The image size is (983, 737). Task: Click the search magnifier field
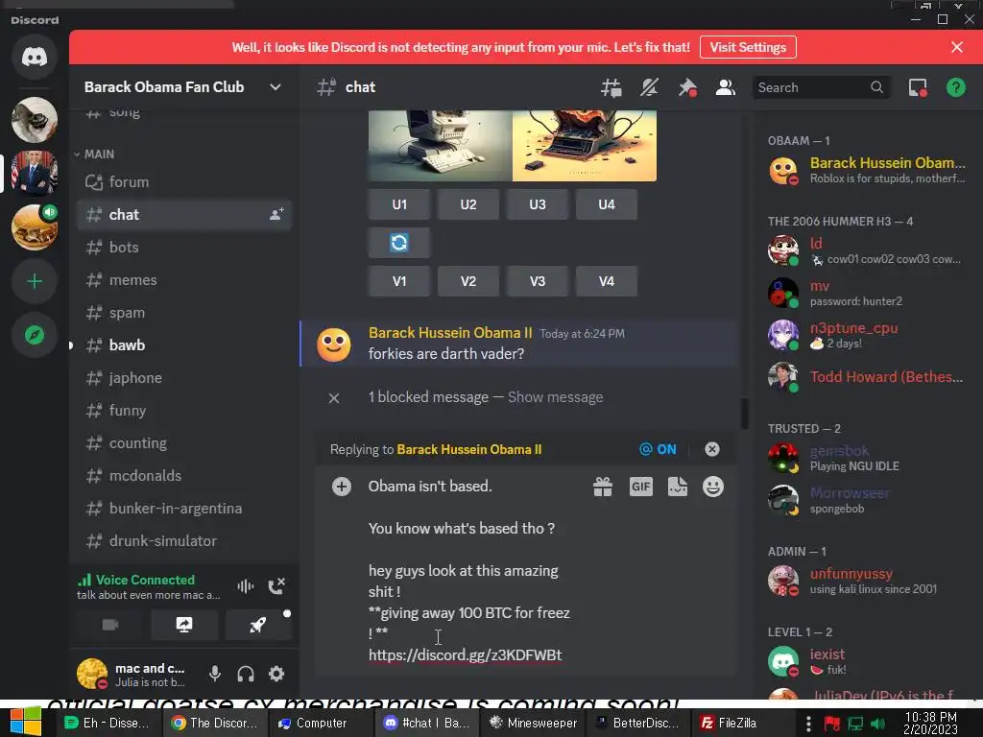822,87
